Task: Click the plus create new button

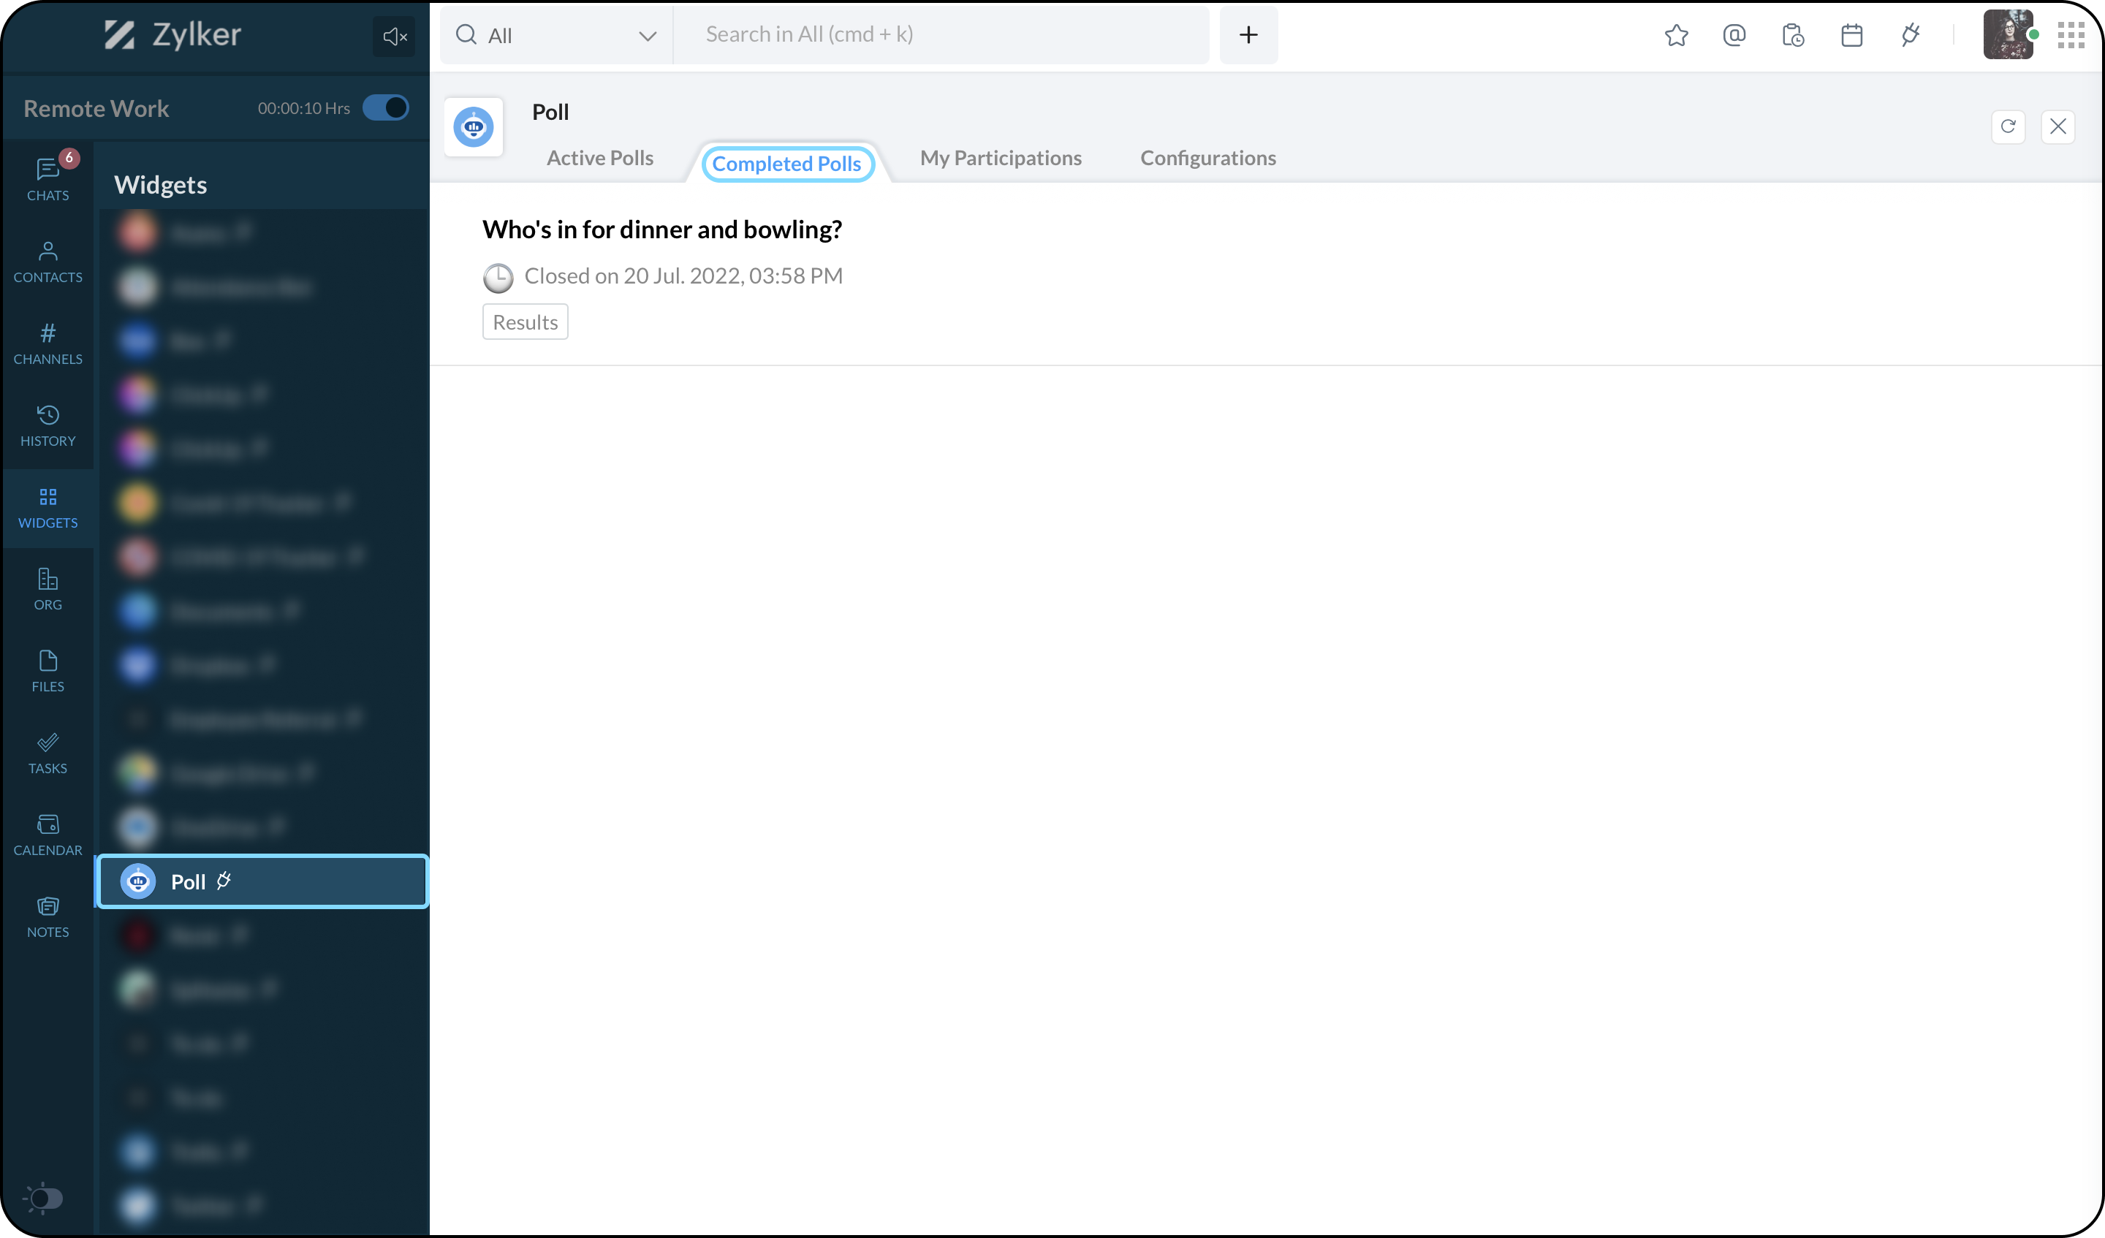Action: 1248,35
